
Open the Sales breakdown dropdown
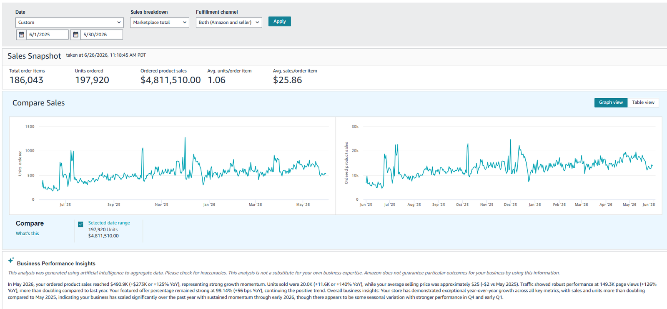[160, 22]
